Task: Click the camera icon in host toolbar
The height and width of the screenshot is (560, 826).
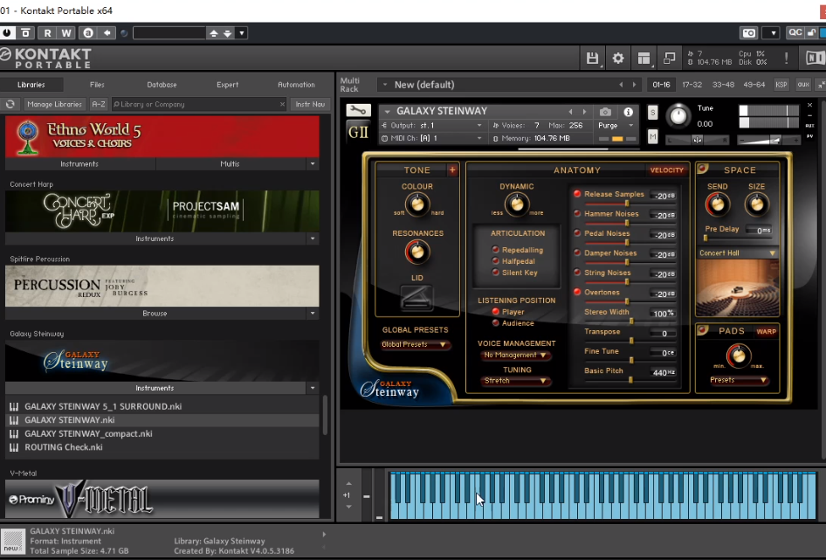Action: [748, 33]
